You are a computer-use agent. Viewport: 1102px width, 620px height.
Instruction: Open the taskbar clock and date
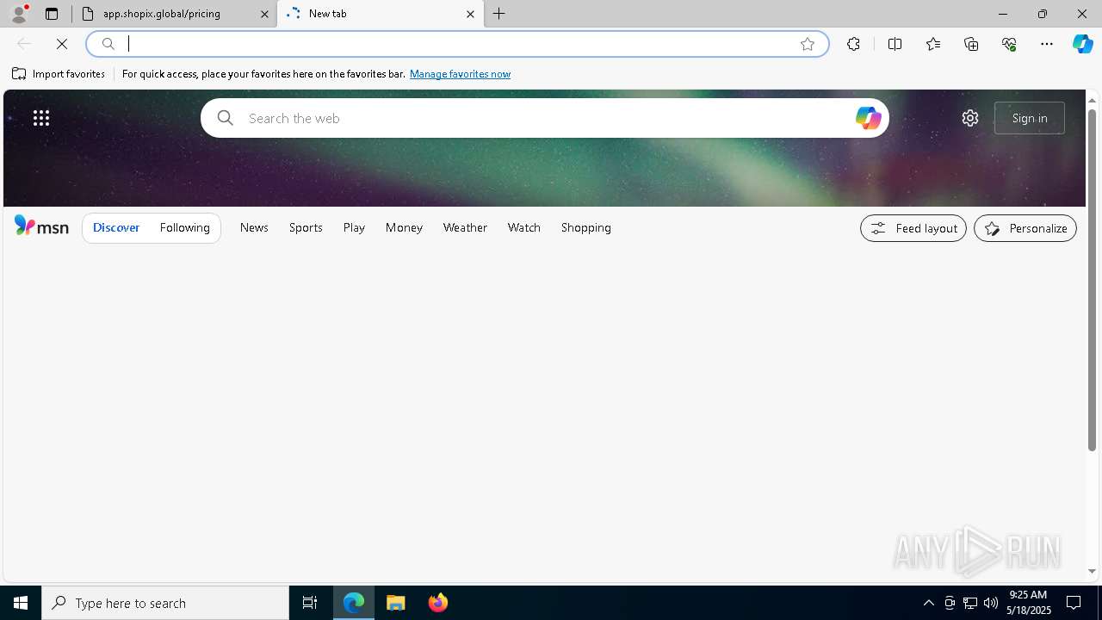tap(1029, 603)
